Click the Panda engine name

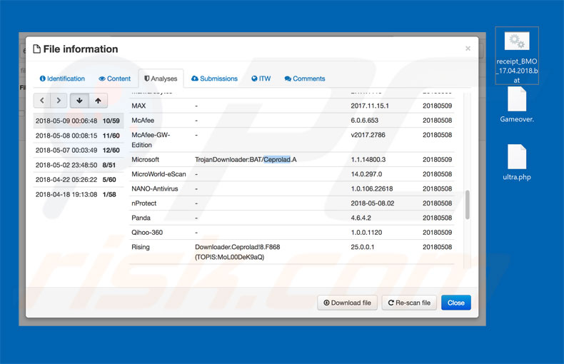pyautogui.click(x=141, y=218)
